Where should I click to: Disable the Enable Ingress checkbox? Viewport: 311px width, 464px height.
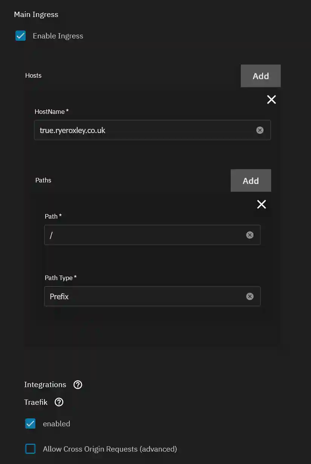pyautogui.click(x=20, y=36)
